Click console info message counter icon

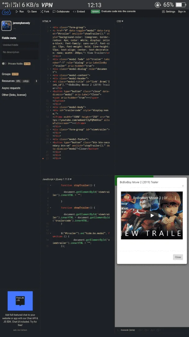[140, 330]
